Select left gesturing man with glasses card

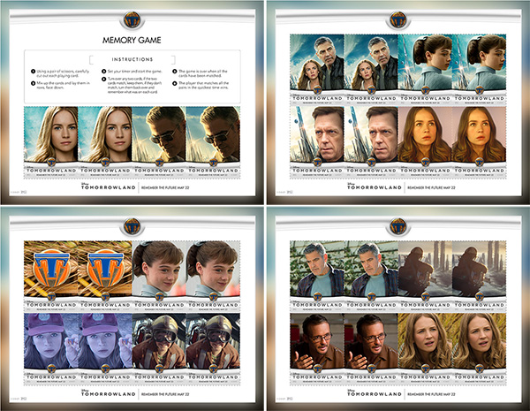[x=317, y=349]
